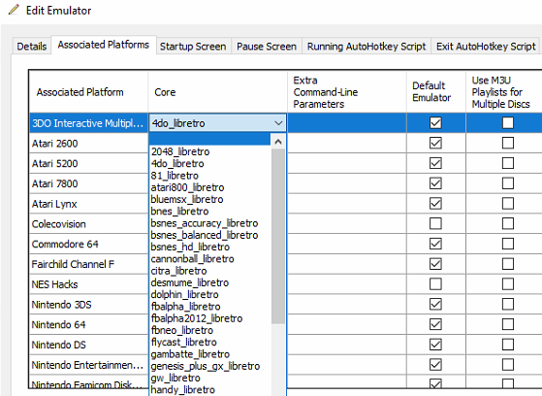542x396 pixels.
Task: Enable Default Emulator for NES Hacks
Action: [435, 284]
